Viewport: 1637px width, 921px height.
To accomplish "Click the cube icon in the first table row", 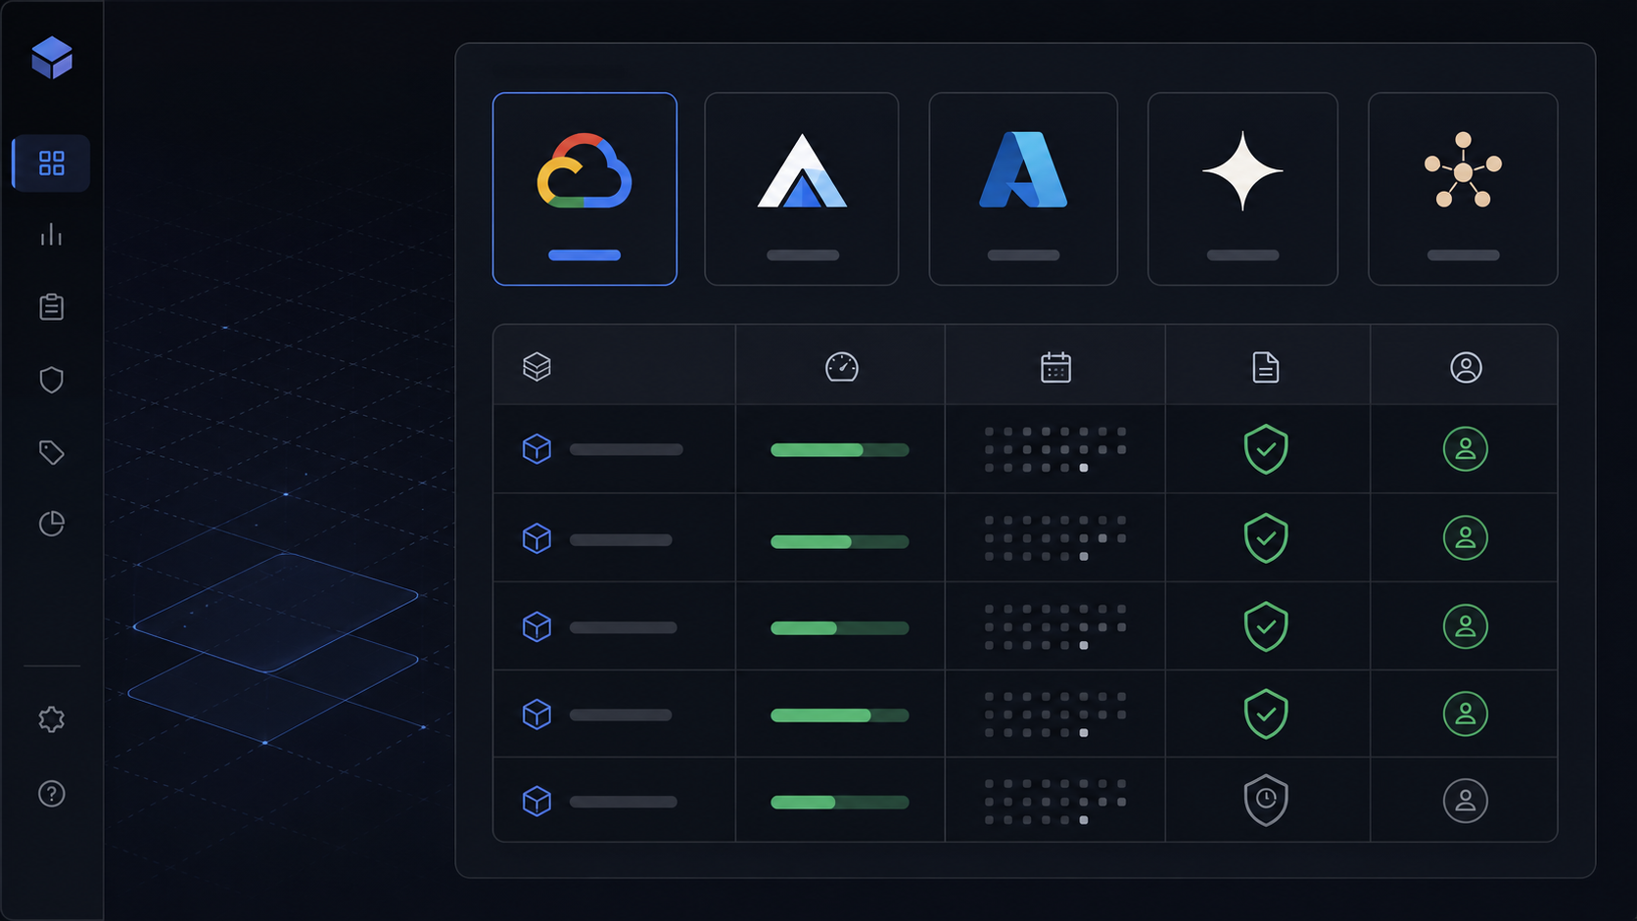I will [x=537, y=449].
